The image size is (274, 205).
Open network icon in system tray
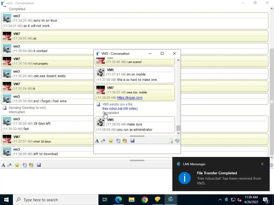click(233, 200)
